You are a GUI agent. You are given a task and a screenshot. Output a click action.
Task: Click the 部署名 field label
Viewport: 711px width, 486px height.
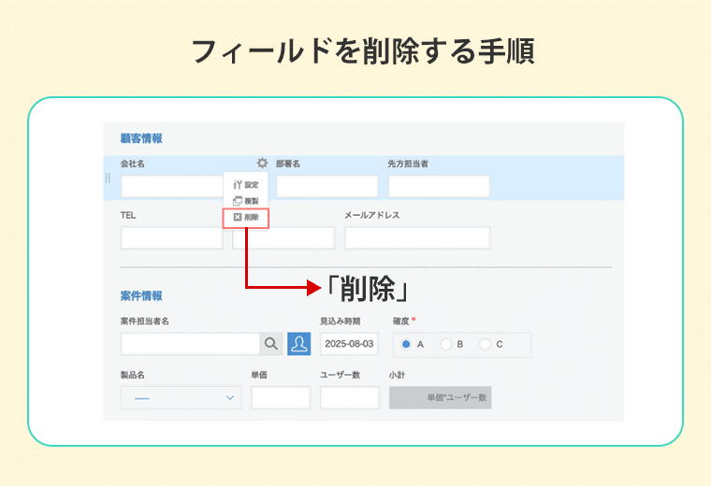coord(288,164)
